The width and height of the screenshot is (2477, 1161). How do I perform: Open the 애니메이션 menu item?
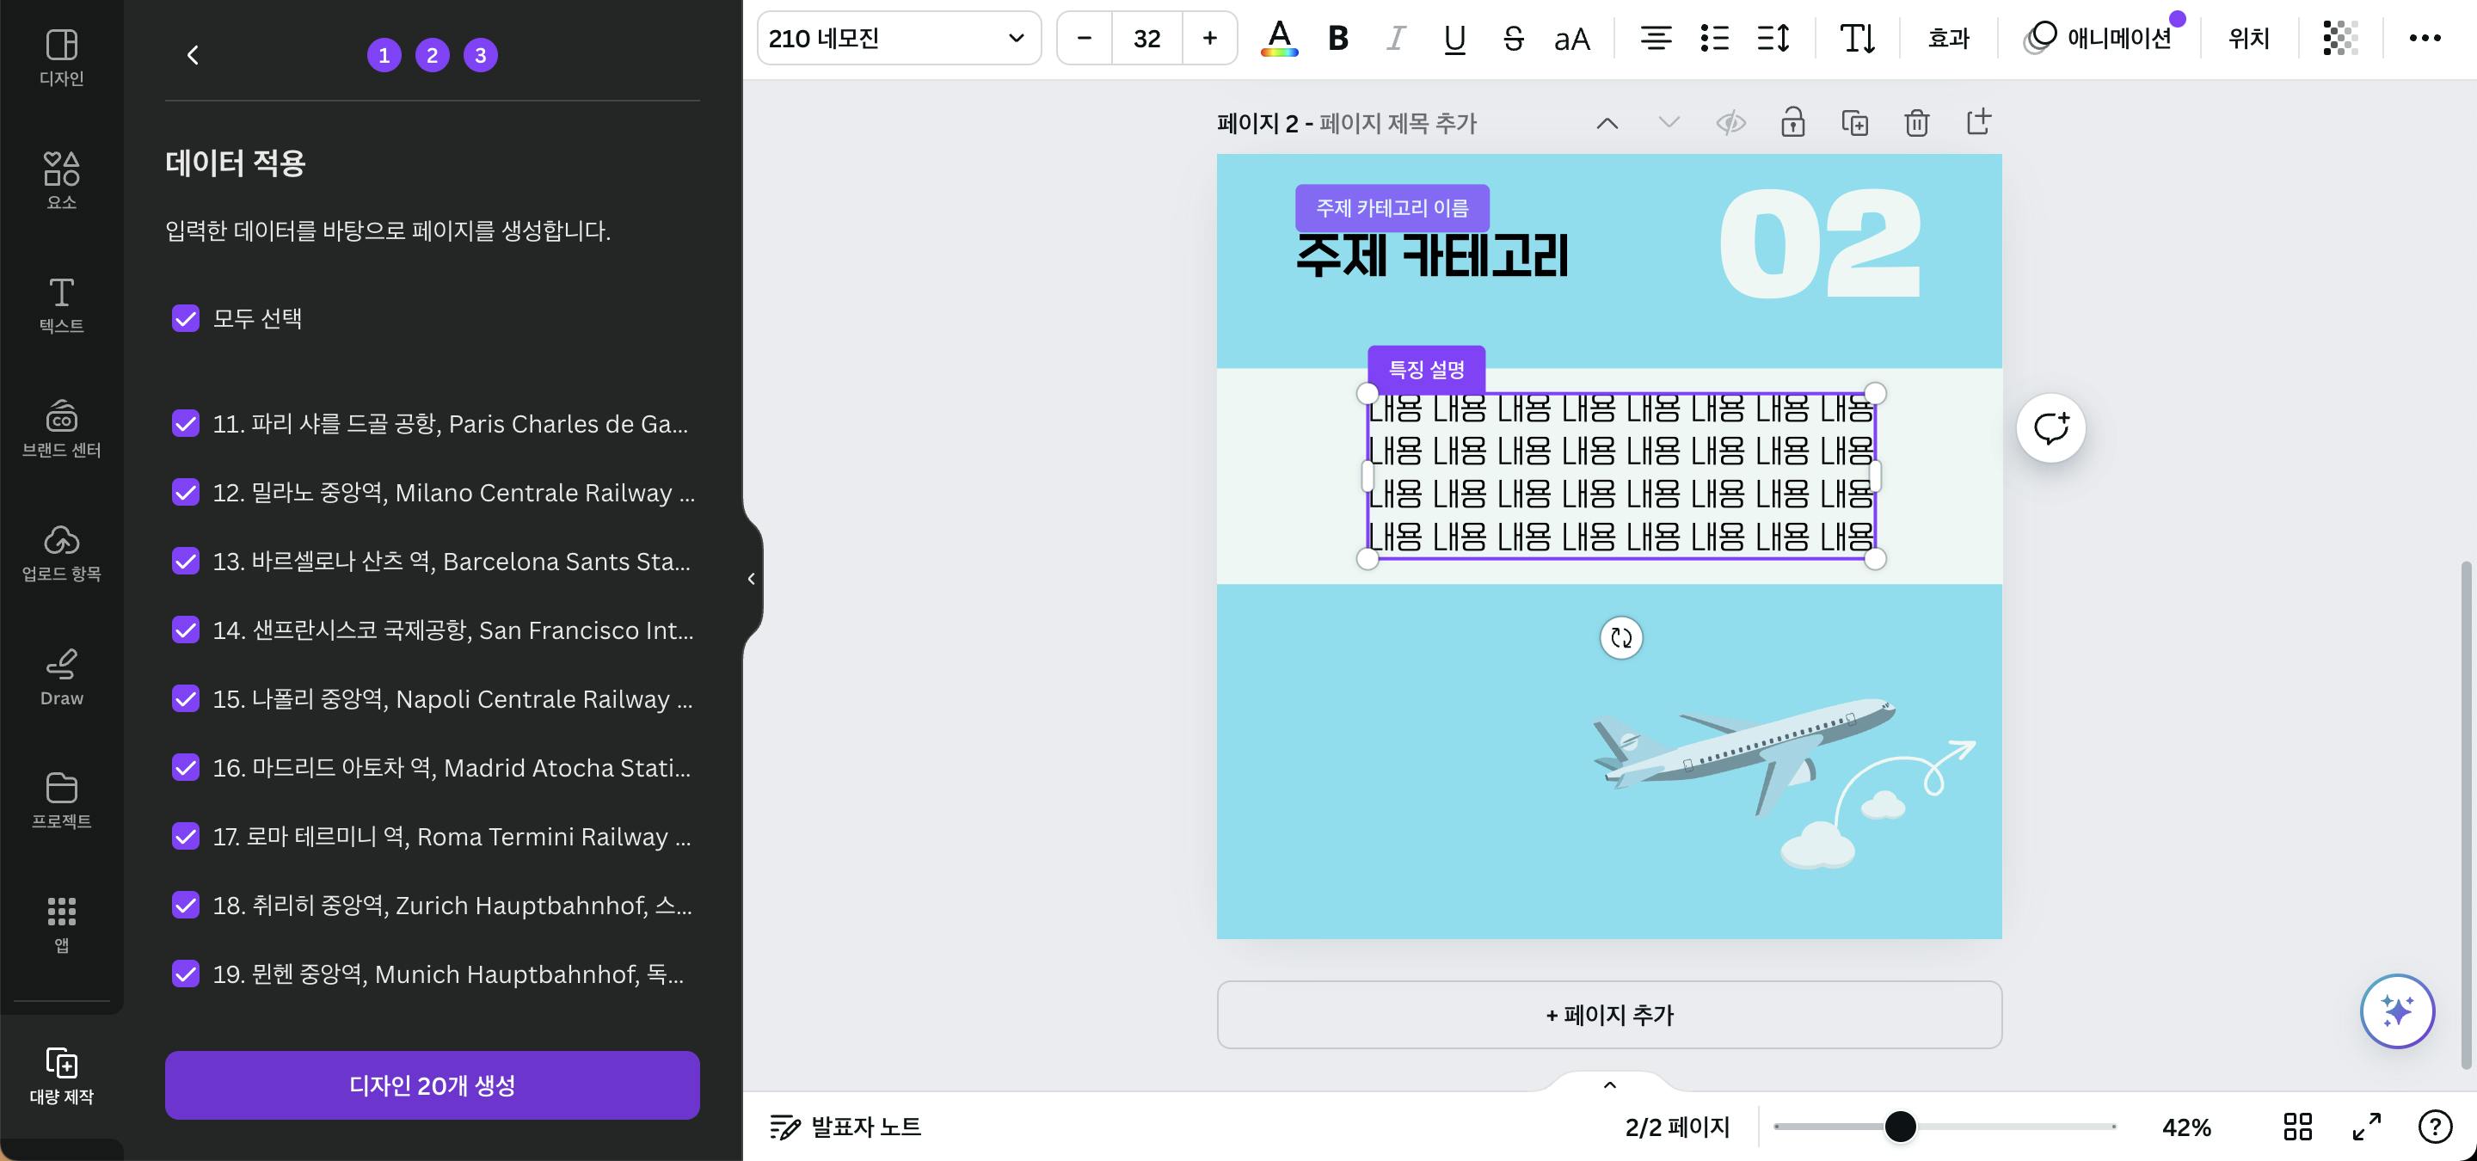[x=2099, y=39]
